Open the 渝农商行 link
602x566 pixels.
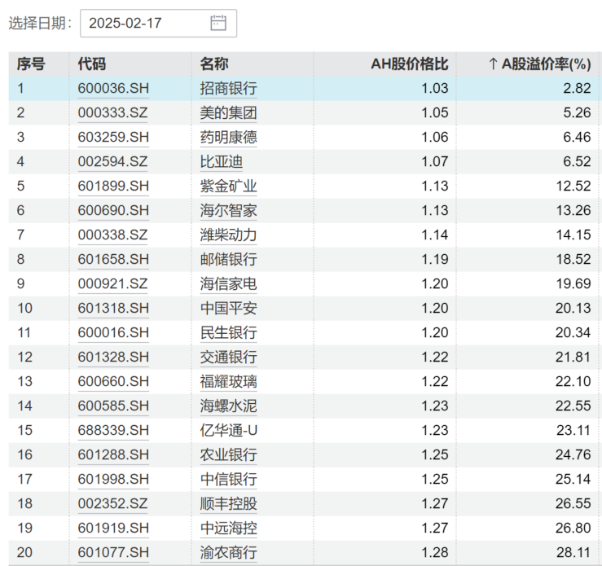click(228, 553)
